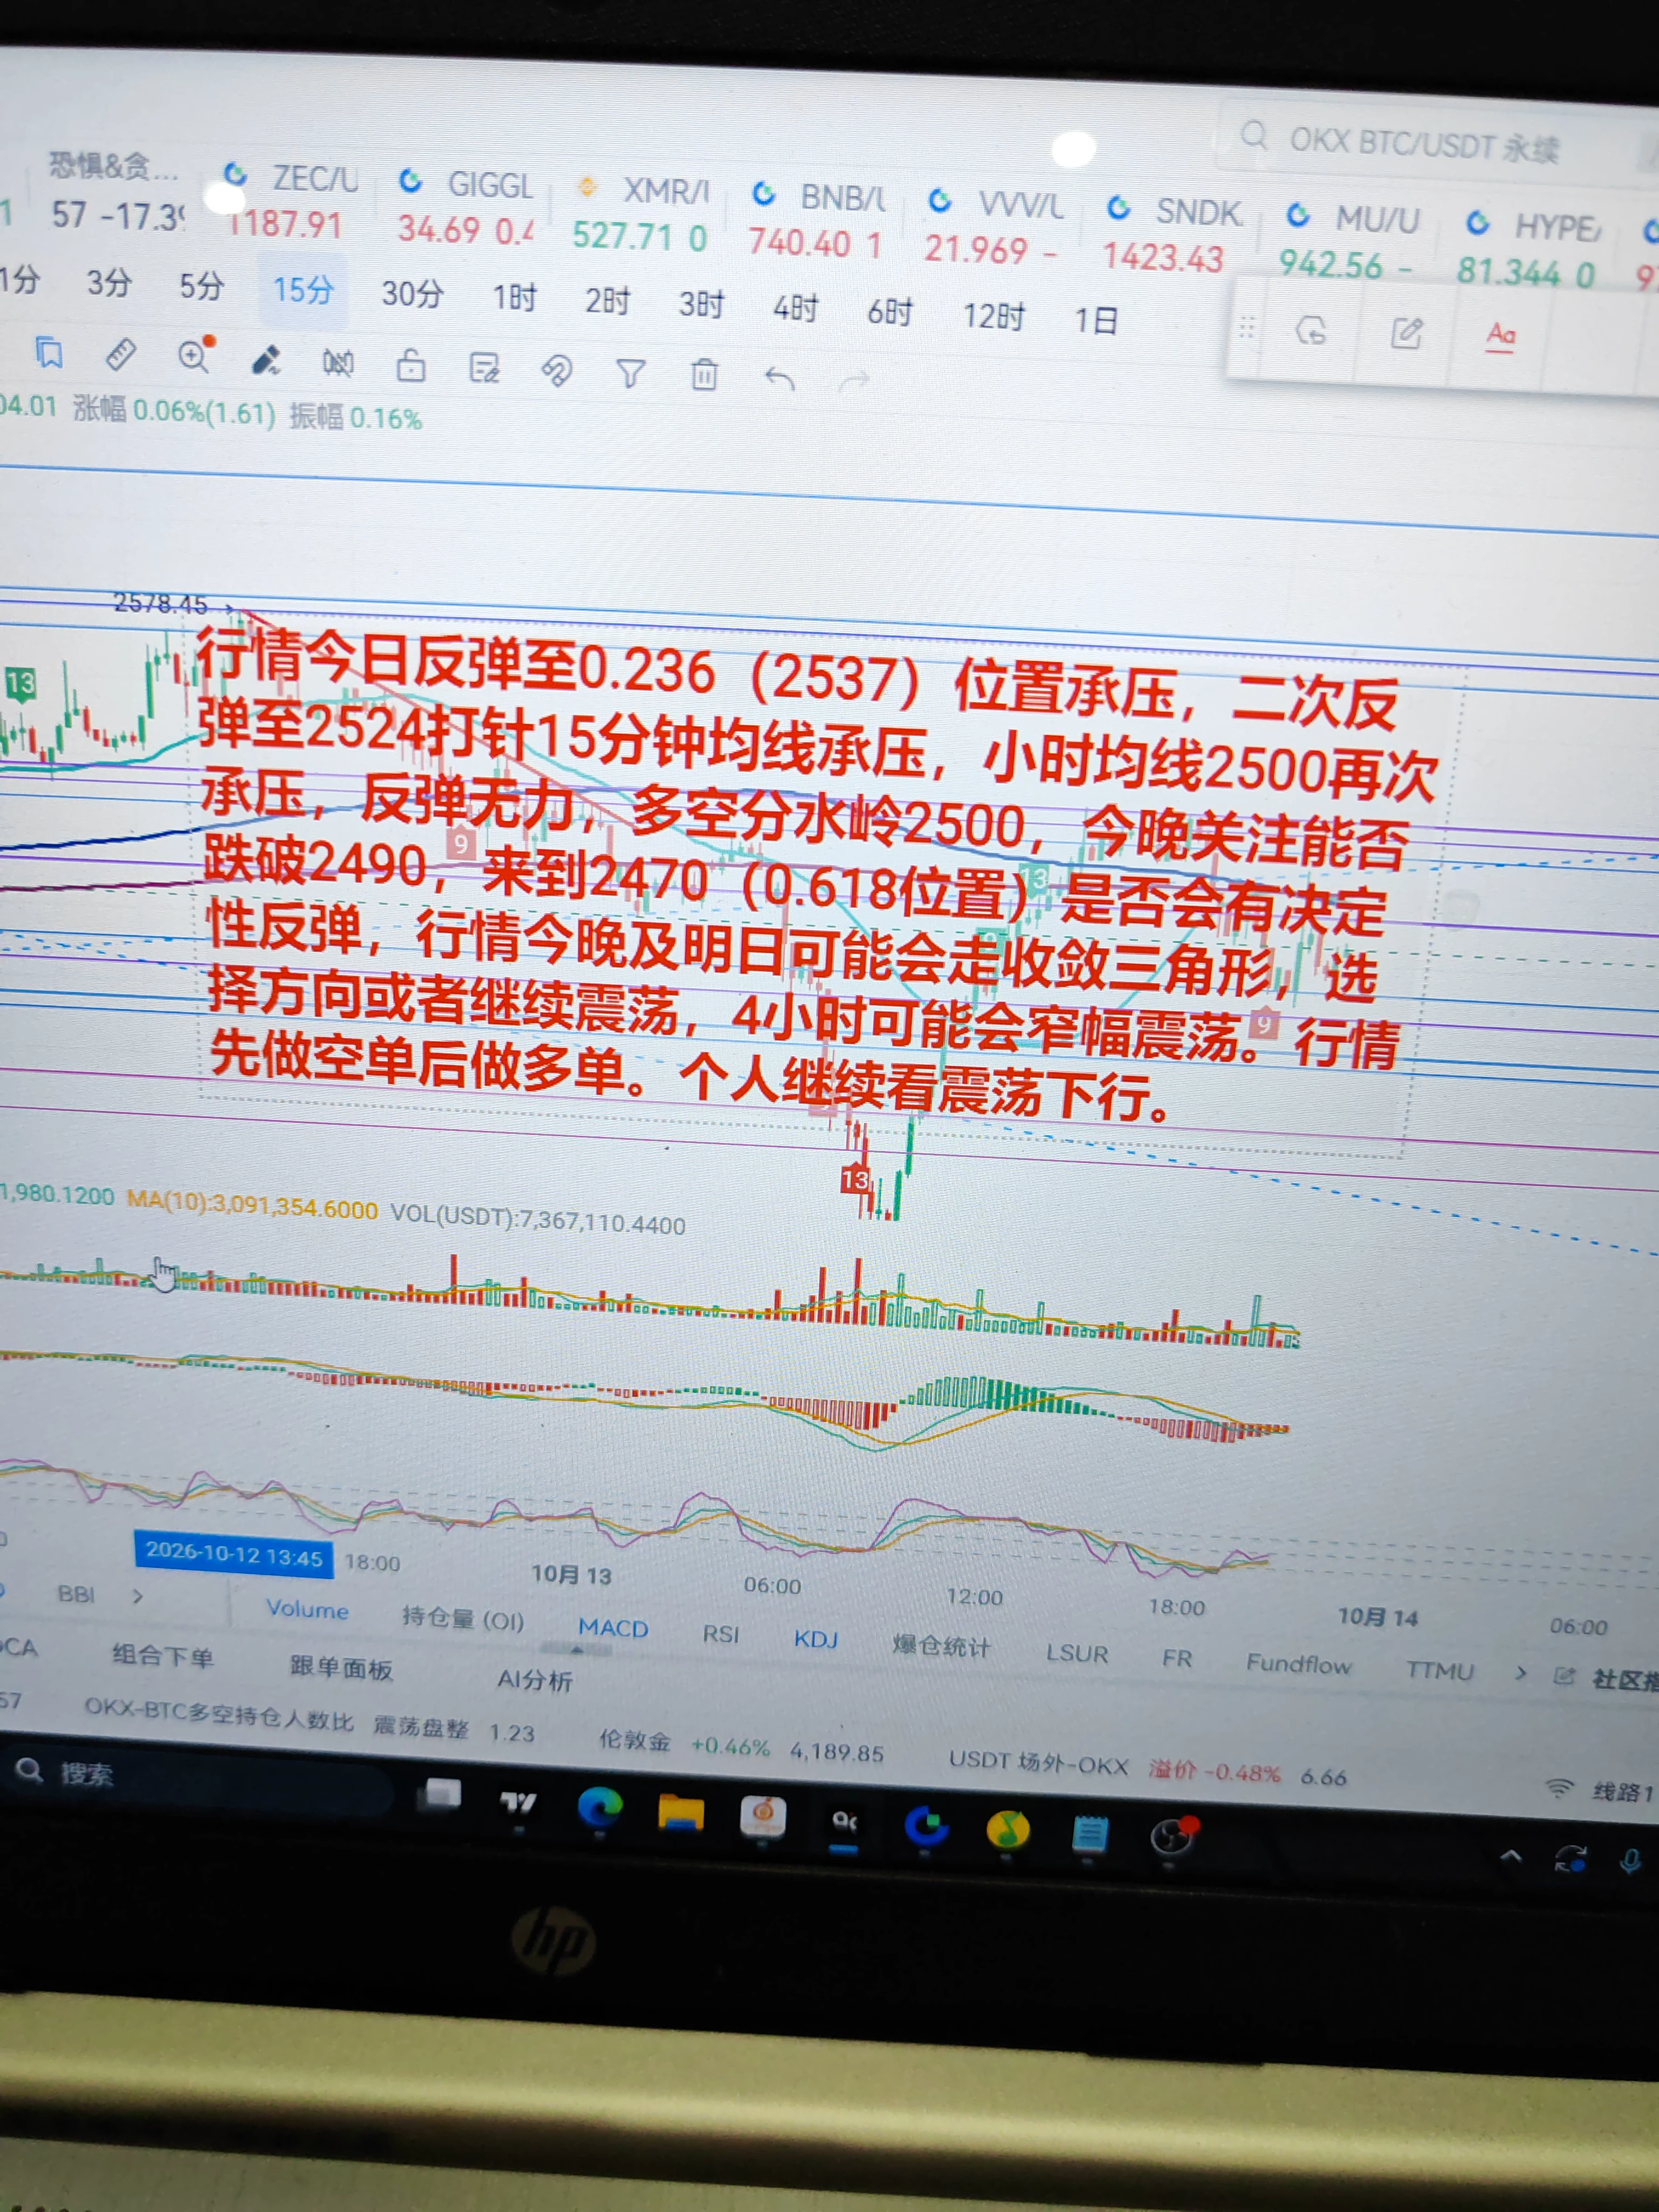The width and height of the screenshot is (1659, 2212).
Task: Switch to the 5分 timeframe
Action: tap(201, 286)
